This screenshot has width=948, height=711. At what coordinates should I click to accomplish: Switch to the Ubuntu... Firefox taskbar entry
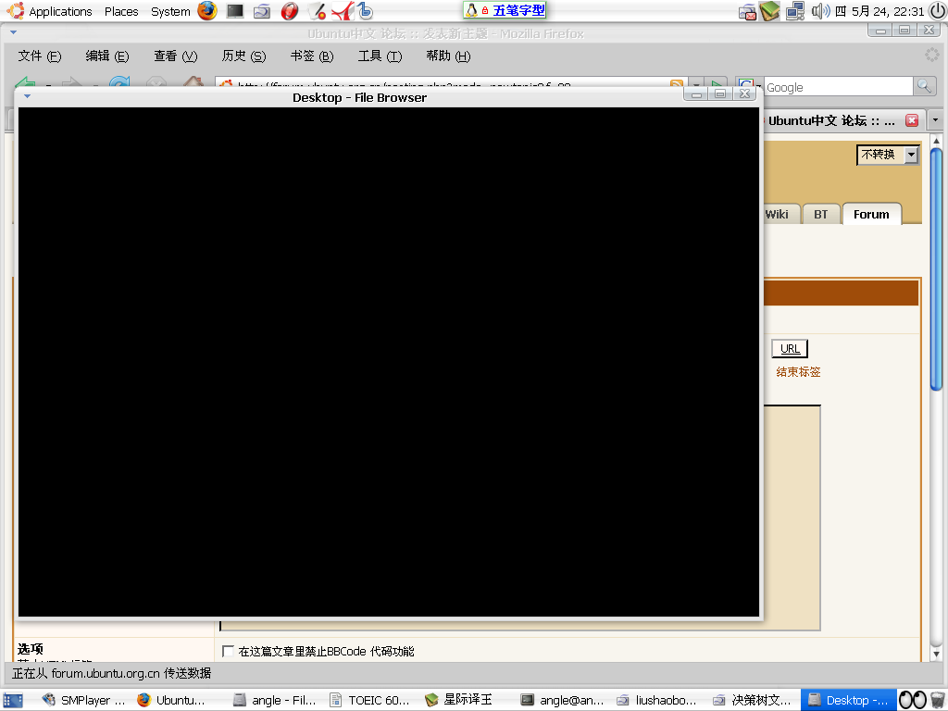click(x=171, y=700)
